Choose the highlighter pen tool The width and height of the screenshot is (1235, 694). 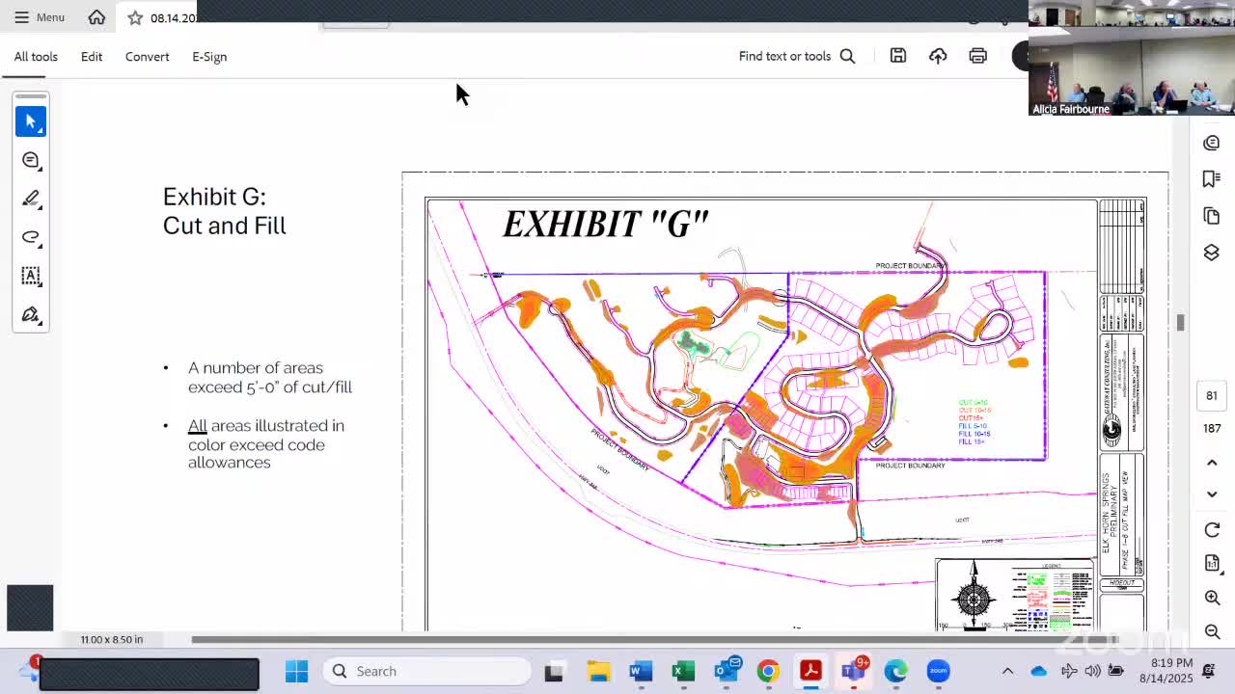pos(31,199)
